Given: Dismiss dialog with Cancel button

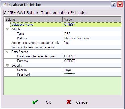Looking at the screenshot, I should 82,102.
